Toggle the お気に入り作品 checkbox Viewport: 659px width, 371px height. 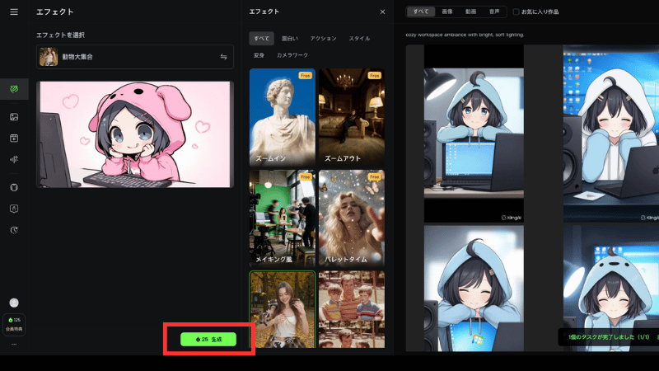pos(516,12)
